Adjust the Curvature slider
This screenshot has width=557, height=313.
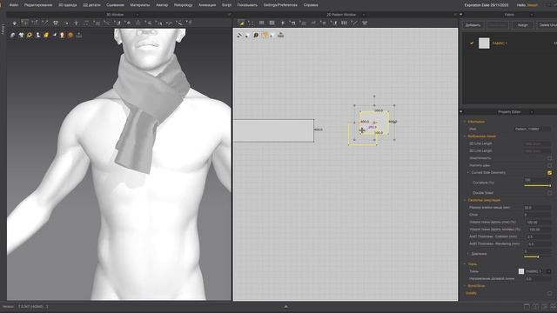538,185
